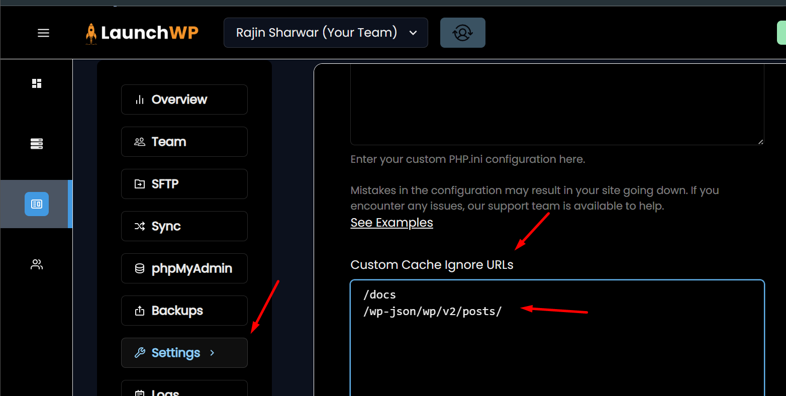The height and width of the screenshot is (396, 786).
Task: Select the phpMyAdmin database icon
Action: pyautogui.click(x=140, y=268)
